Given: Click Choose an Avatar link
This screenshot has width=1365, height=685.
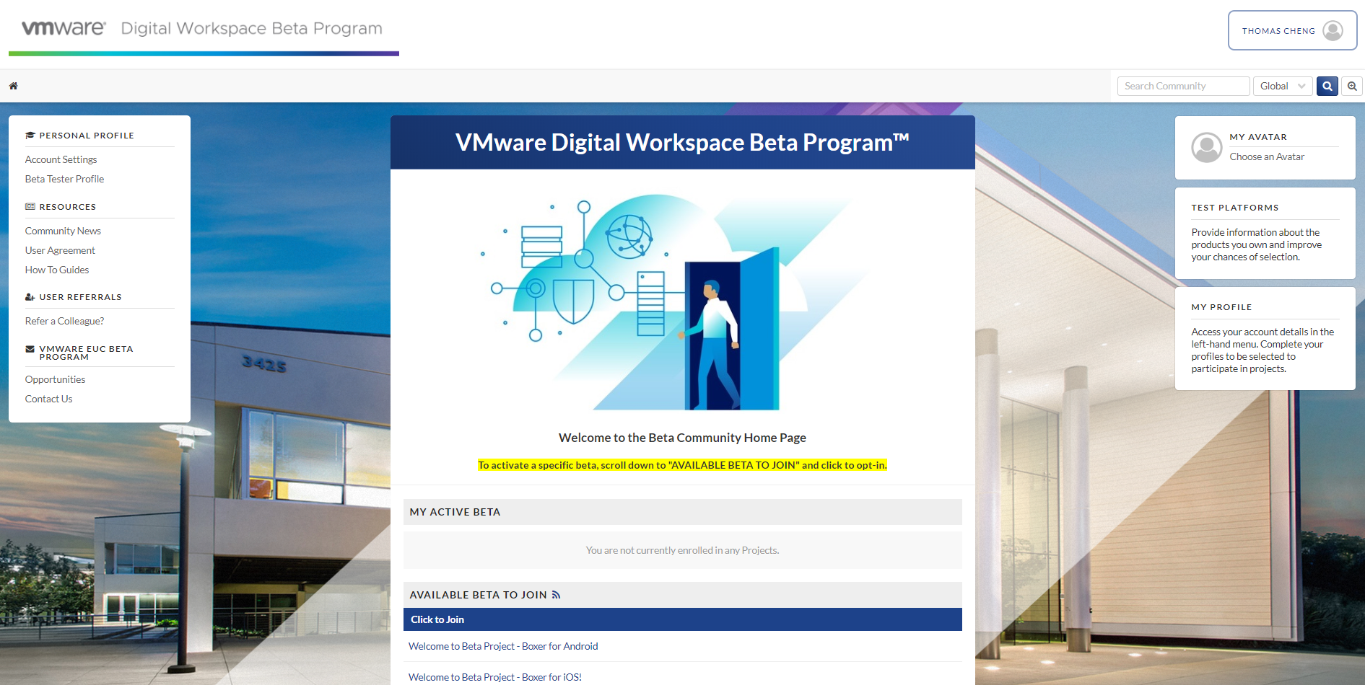Looking at the screenshot, I should coord(1267,156).
